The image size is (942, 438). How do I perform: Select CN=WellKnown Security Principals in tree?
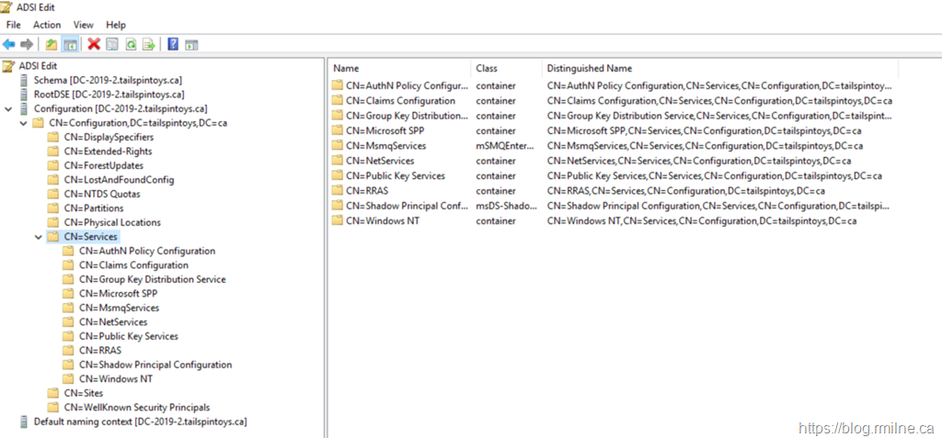pyautogui.click(x=136, y=407)
